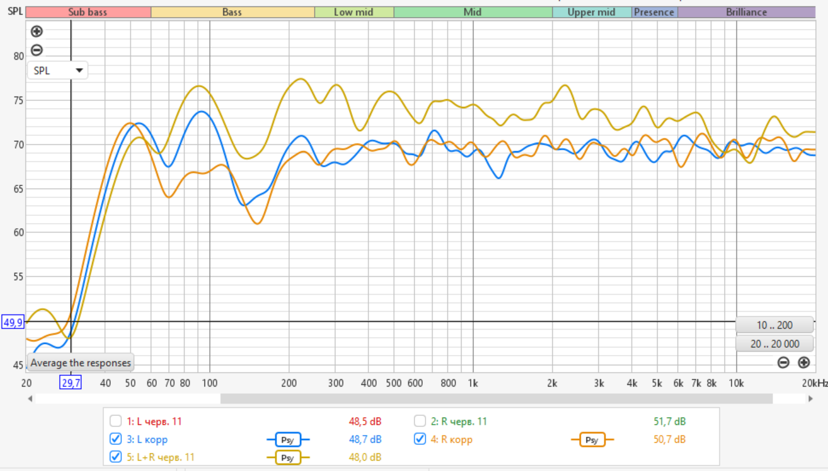Zoom in the vertical SPL axis
This screenshot has width=828, height=471.
pyautogui.click(x=37, y=32)
